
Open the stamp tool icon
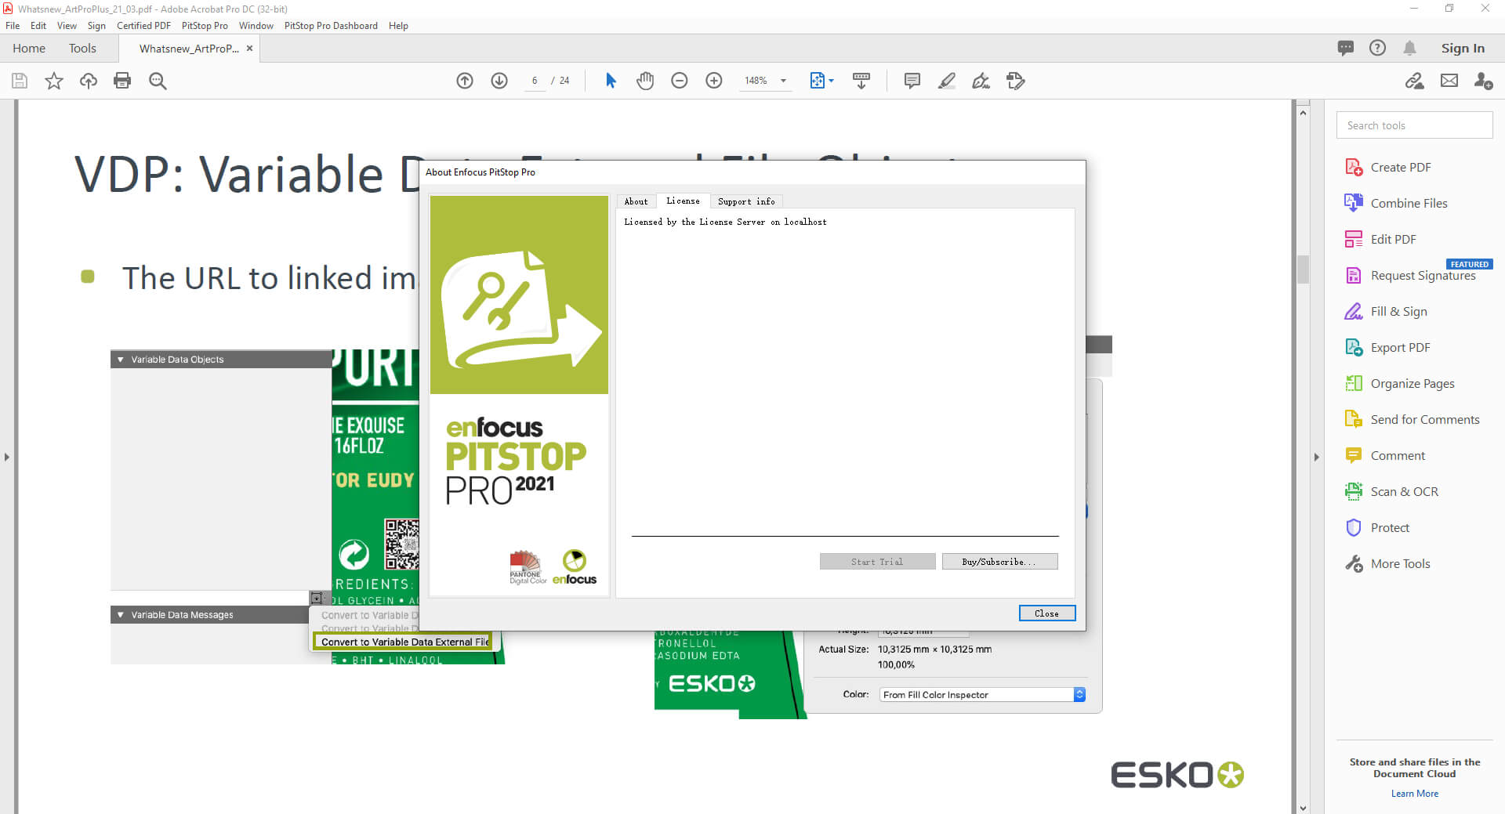[1016, 81]
